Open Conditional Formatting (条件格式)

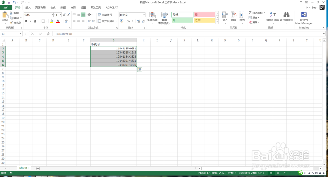[x=152, y=17]
